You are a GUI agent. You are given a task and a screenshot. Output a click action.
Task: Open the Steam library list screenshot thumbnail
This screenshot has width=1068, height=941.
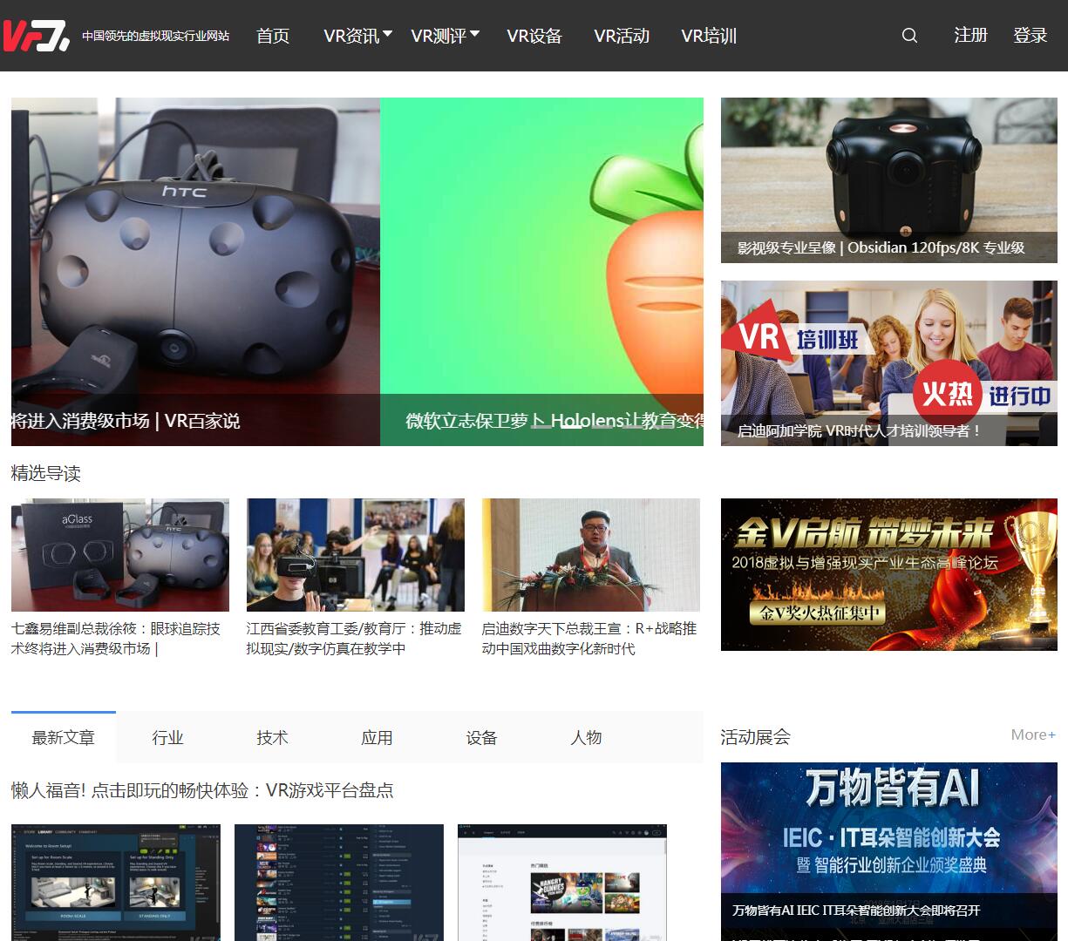pyautogui.click(x=339, y=882)
